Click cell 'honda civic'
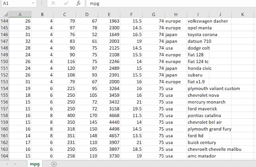This screenshot has width=256, height=167. [x=200, y=68]
